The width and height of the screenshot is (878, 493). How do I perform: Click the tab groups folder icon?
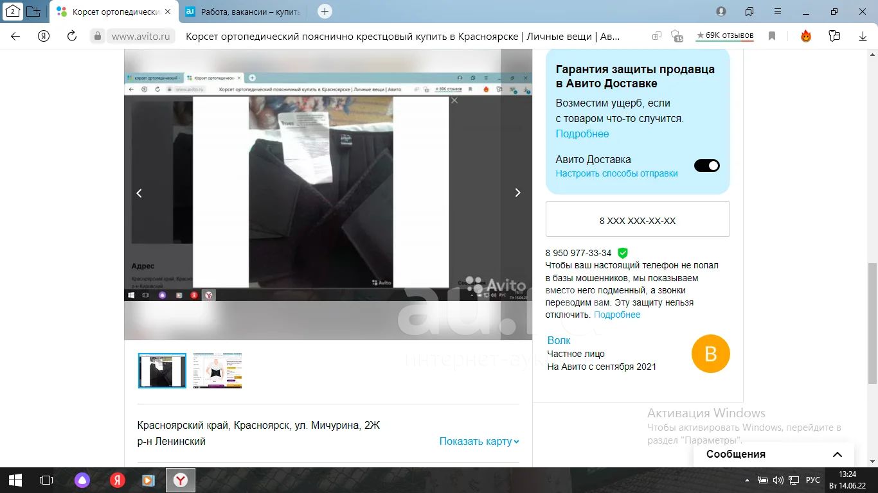tap(33, 12)
